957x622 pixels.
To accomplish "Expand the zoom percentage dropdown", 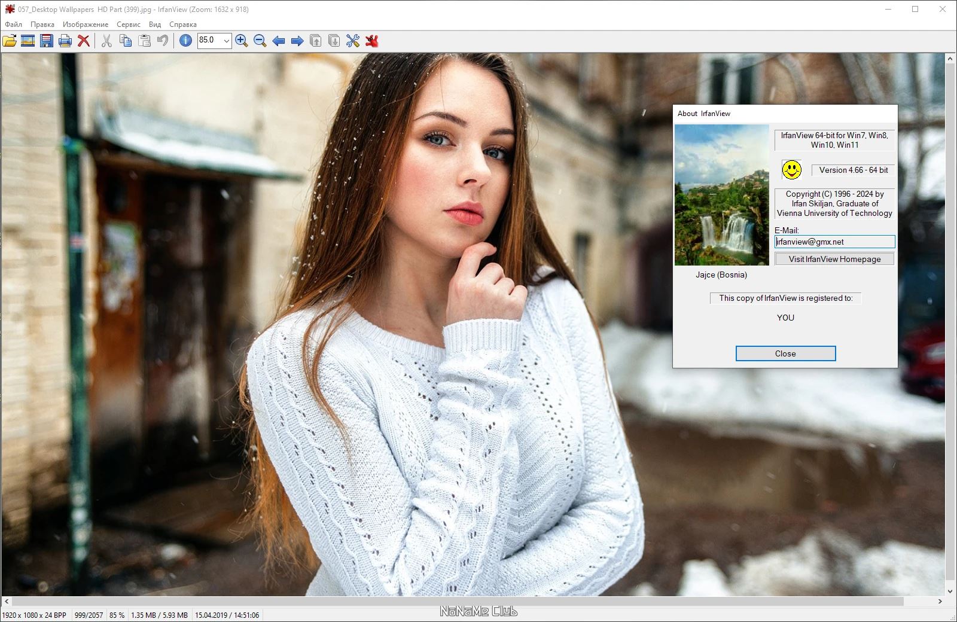I will [x=226, y=41].
